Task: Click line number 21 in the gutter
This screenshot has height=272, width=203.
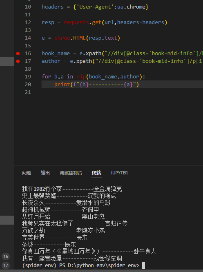Action: [x=28, y=92]
